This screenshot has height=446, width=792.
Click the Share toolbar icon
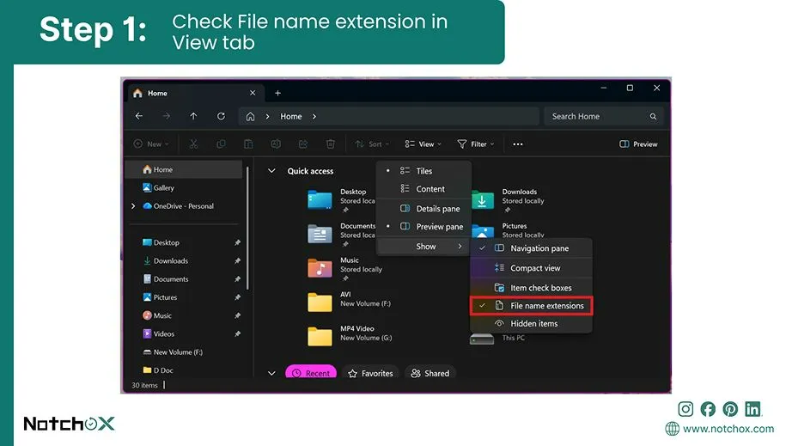pos(303,144)
